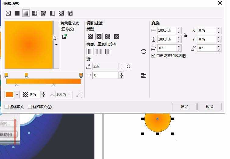The height and width of the screenshot is (159, 230).
Task: Click the reverse fill circular arrows icon
Action: pyautogui.click(x=144, y=51)
